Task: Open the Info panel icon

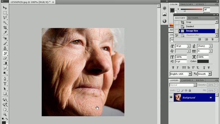Action: 164,21
